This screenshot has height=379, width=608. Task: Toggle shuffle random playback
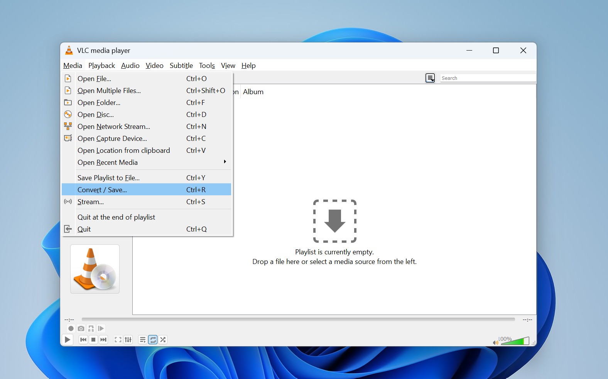[163, 340]
